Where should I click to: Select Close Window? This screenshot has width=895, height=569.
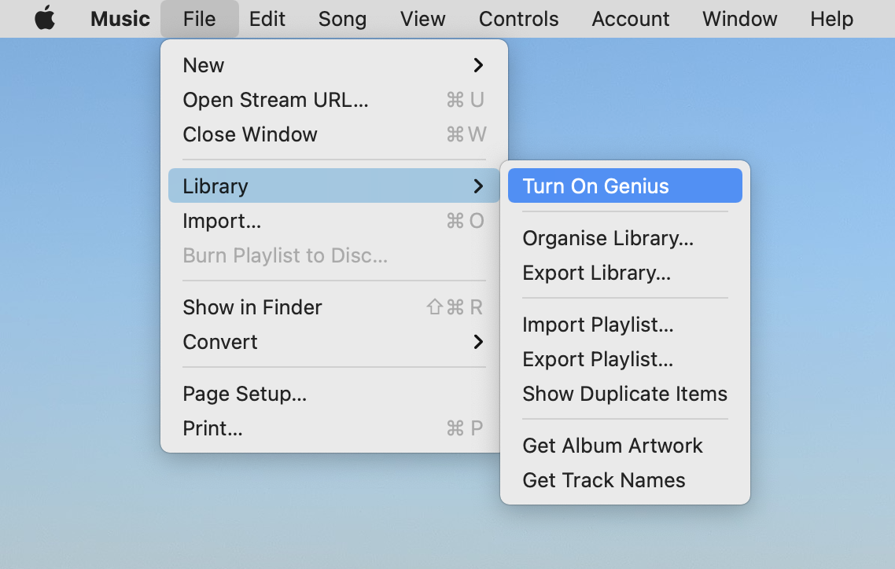tap(334, 134)
